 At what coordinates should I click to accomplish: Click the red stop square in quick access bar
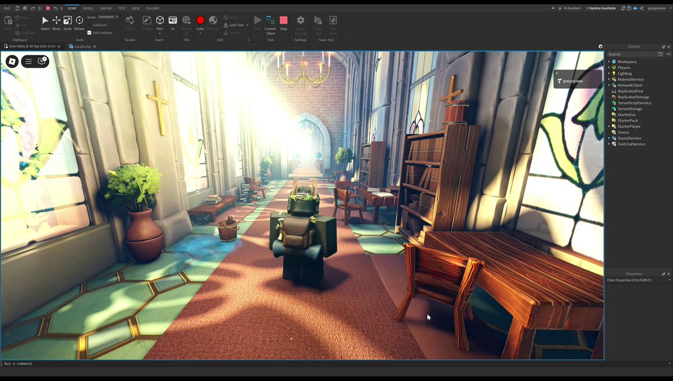[x=48, y=8]
